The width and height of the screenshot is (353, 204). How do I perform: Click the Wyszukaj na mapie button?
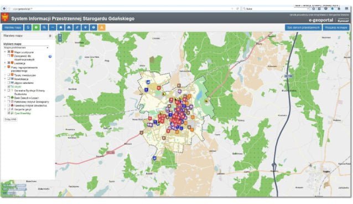336,28
